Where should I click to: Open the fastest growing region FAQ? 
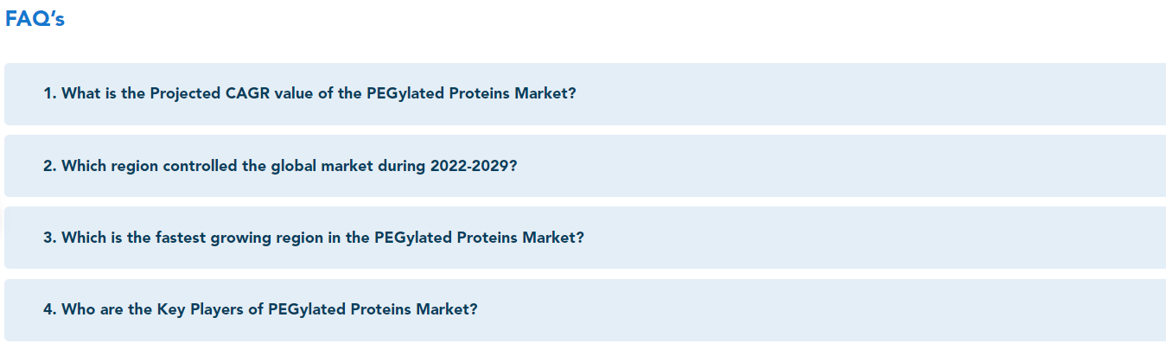pos(585,238)
